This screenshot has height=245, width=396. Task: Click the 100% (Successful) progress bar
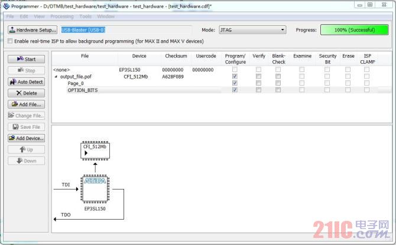point(354,30)
